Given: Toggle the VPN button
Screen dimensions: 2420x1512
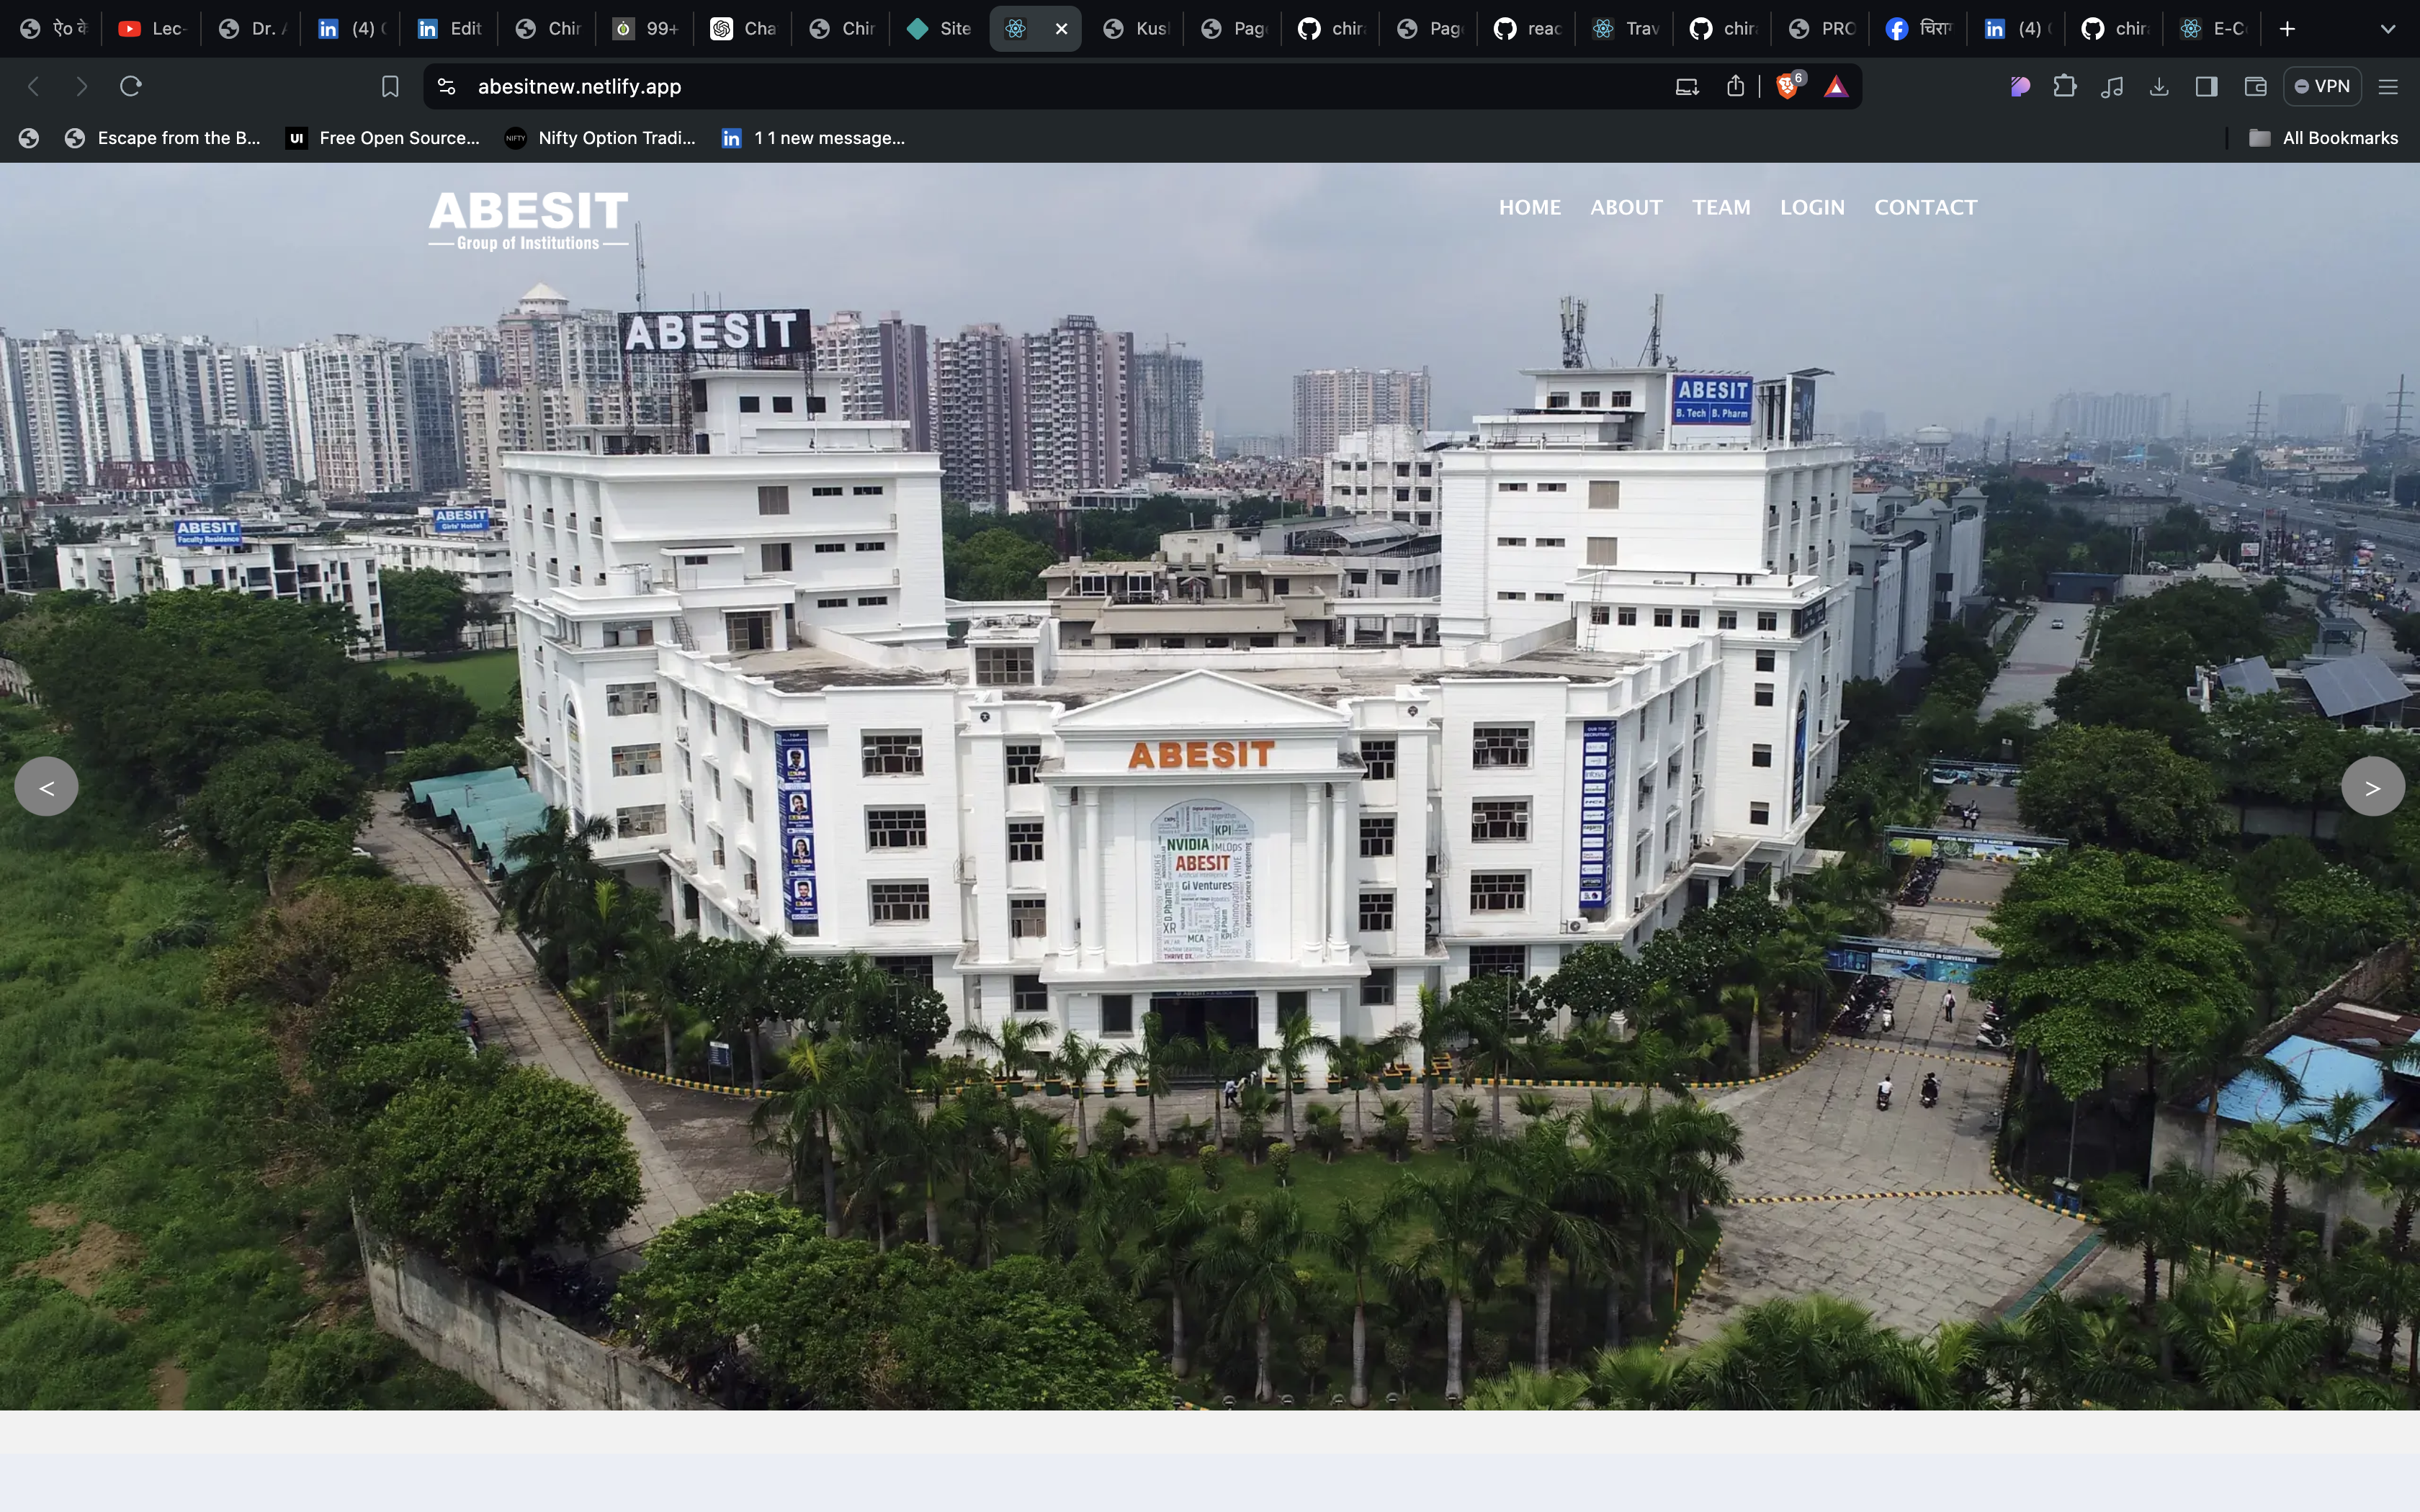Looking at the screenshot, I should (x=2322, y=87).
